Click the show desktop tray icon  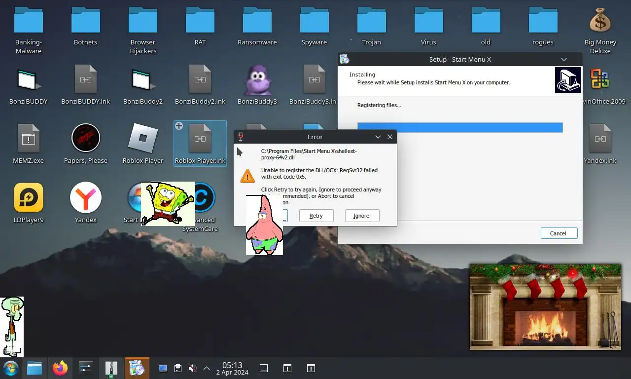pyautogui.click(x=264, y=368)
